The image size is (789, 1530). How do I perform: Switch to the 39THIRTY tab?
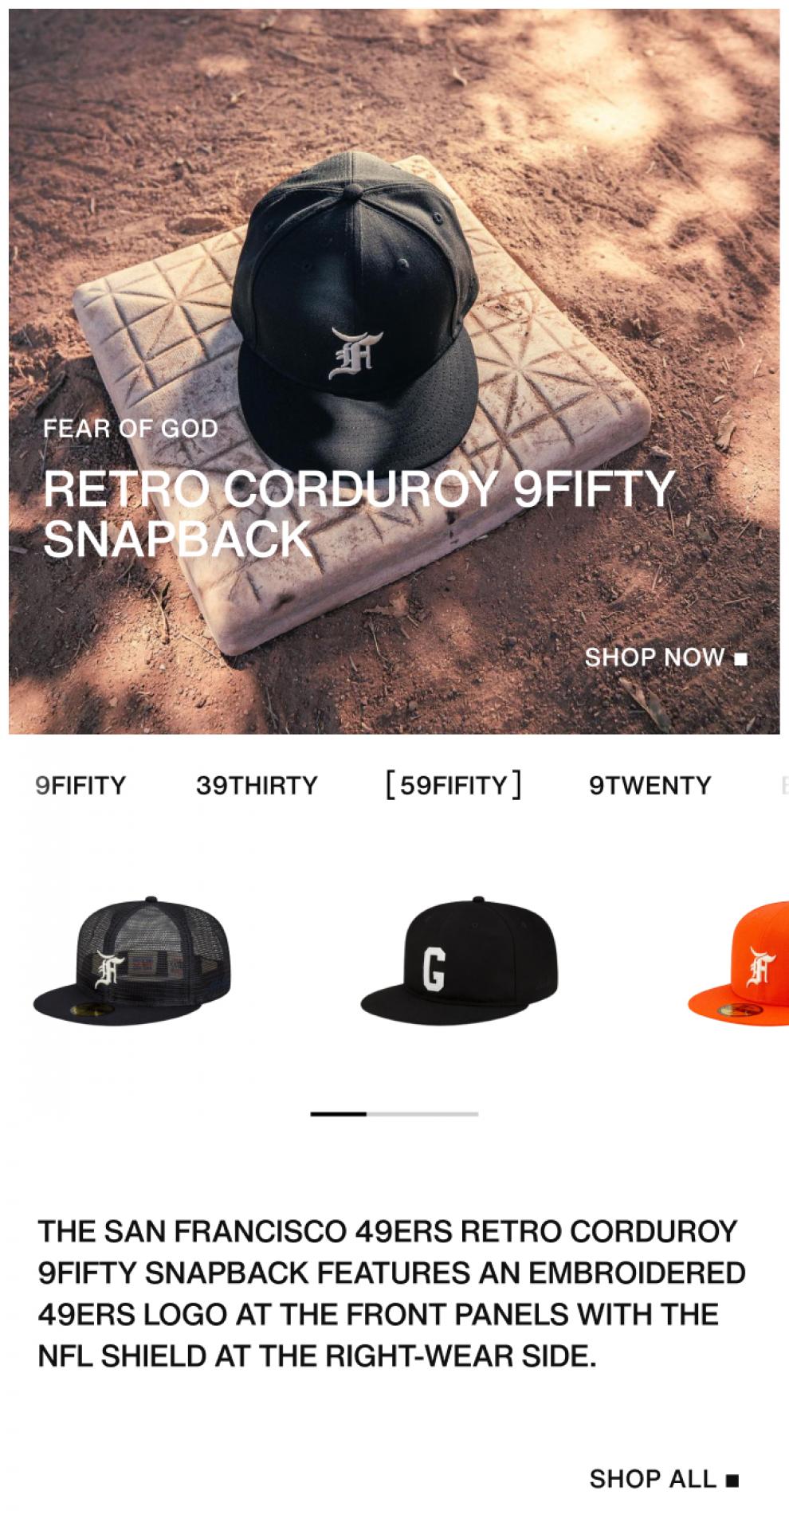point(257,786)
